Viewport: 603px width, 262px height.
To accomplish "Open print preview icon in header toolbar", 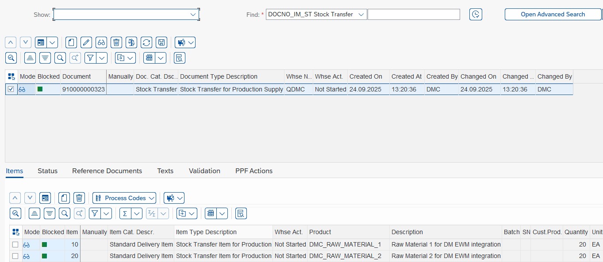I will 180,58.
